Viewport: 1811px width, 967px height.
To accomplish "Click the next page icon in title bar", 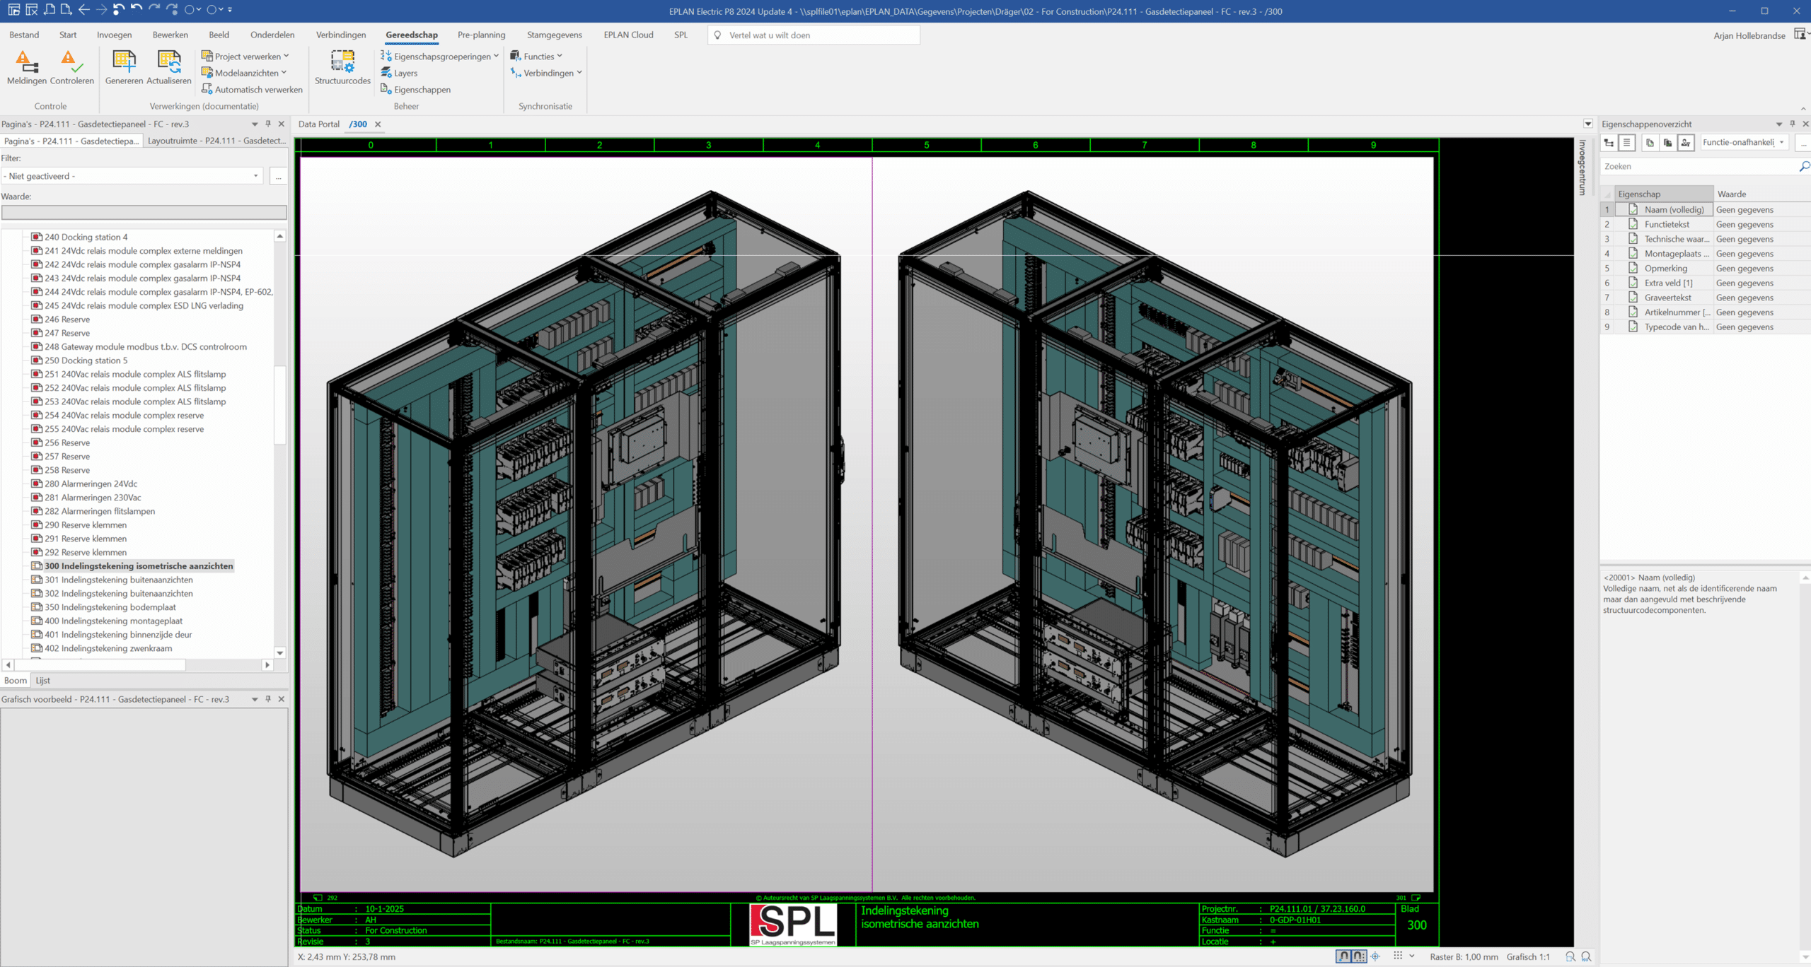I will [66, 10].
